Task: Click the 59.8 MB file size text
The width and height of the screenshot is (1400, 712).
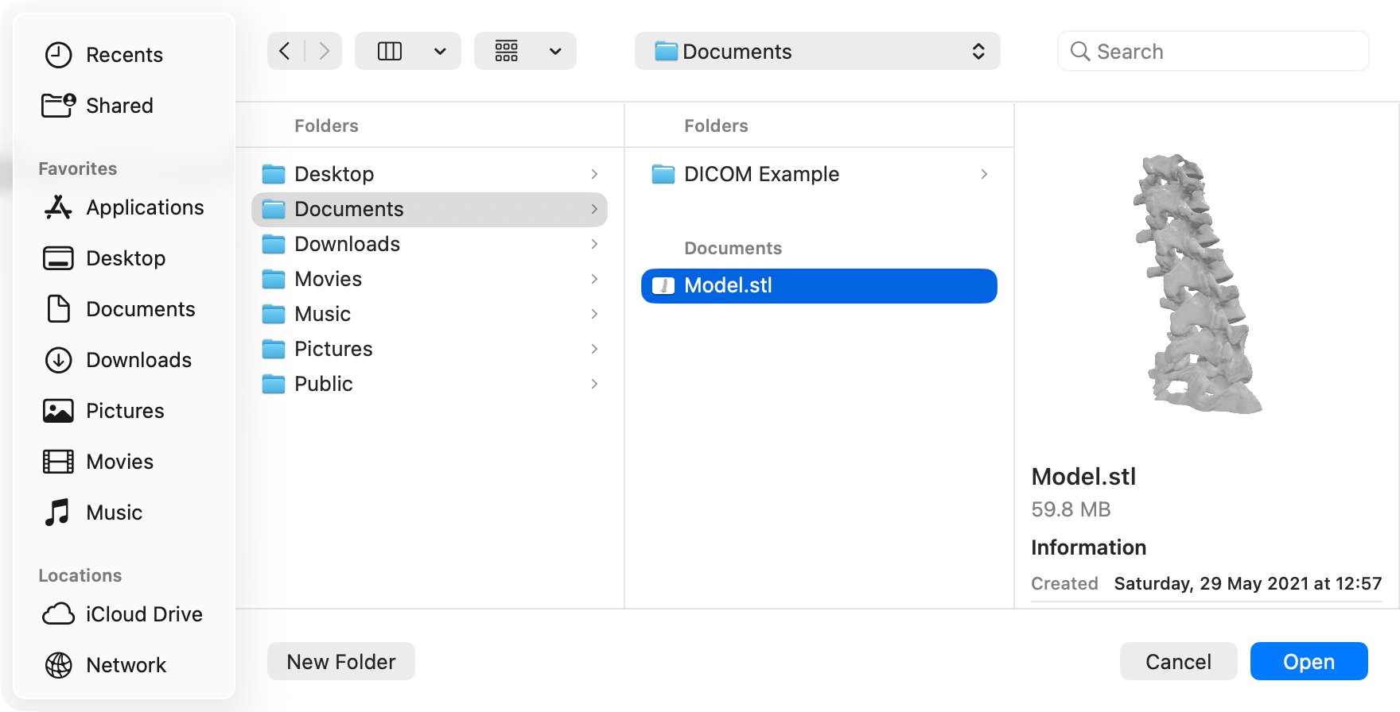Action: click(x=1071, y=509)
